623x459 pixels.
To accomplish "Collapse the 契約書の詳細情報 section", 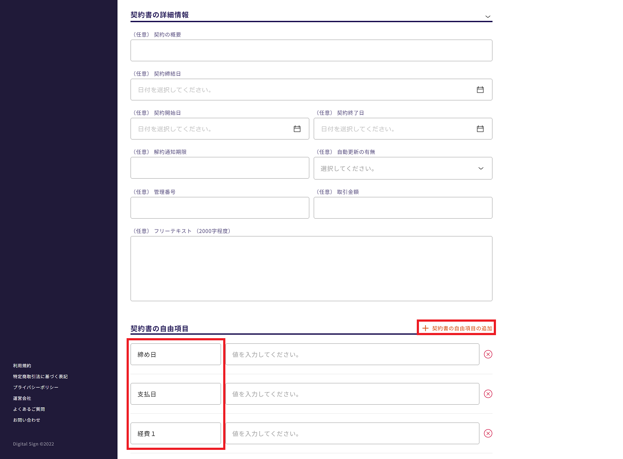I will point(488,17).
